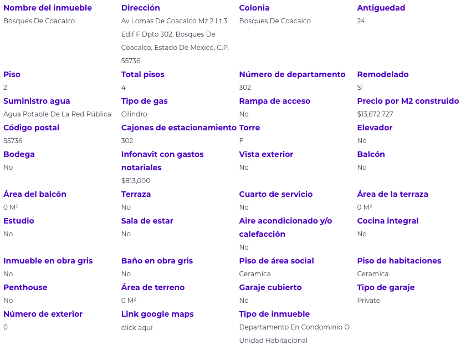The height and width of the screenshot is (350, 466).
Task: Click the amount $813,000
Action: pyautogui.click(x=136, y=181)
